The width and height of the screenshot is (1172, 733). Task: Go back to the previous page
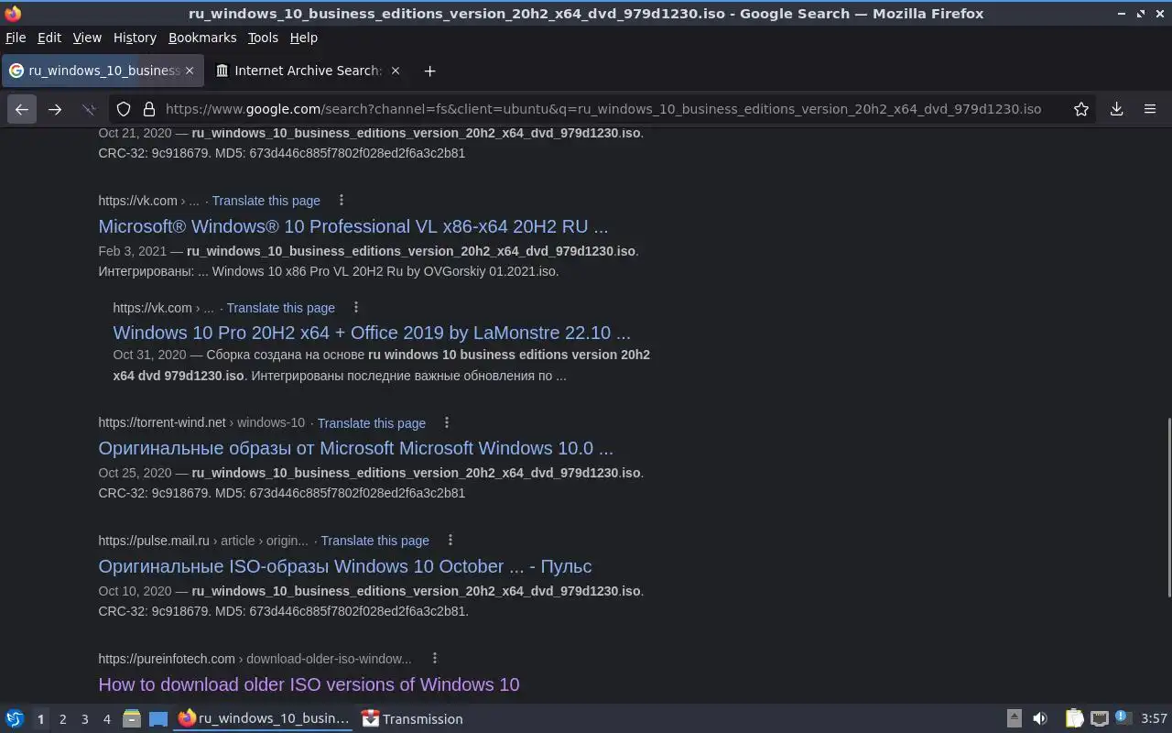pos(22,109)
